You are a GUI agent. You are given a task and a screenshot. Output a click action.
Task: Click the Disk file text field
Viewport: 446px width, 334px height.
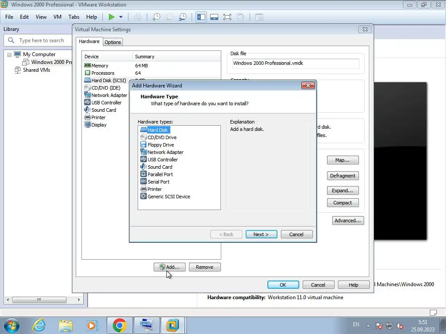coord(296,63)
